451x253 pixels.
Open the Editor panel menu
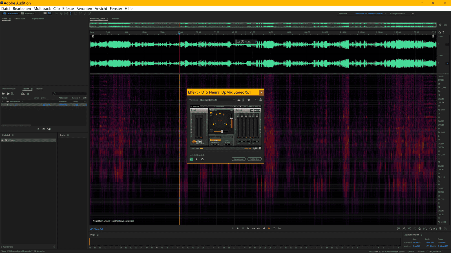[107, 19]
